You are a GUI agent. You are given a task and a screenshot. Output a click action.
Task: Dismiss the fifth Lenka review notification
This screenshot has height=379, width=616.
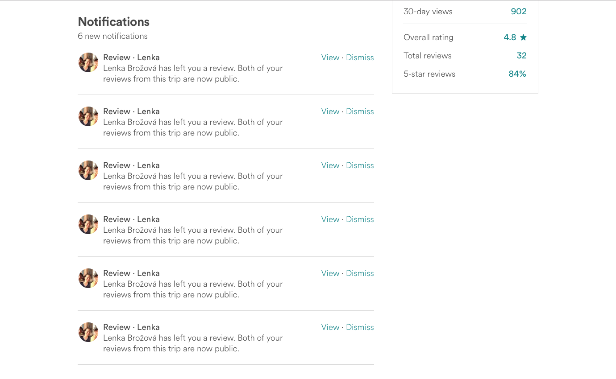point(360,273)
